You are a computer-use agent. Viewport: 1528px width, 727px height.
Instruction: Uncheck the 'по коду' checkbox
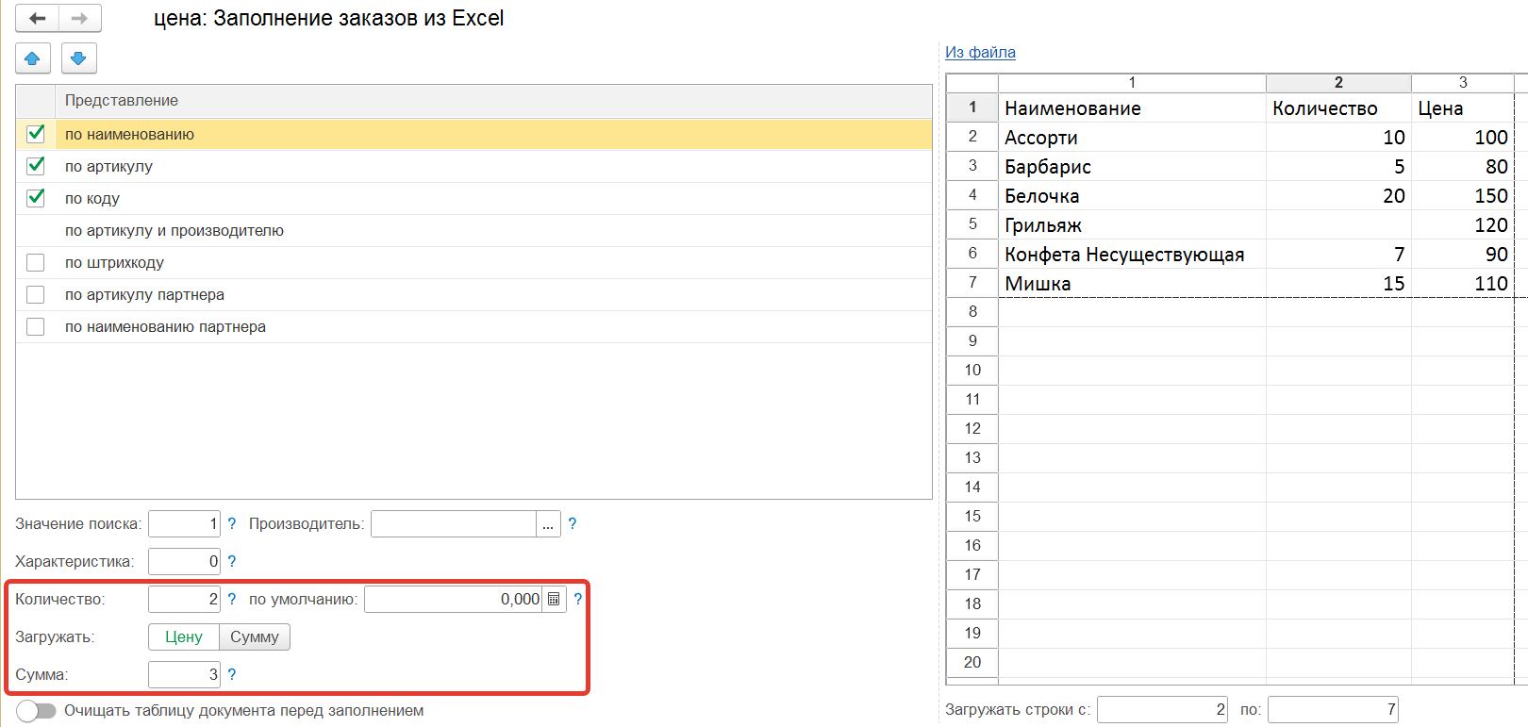36,198
